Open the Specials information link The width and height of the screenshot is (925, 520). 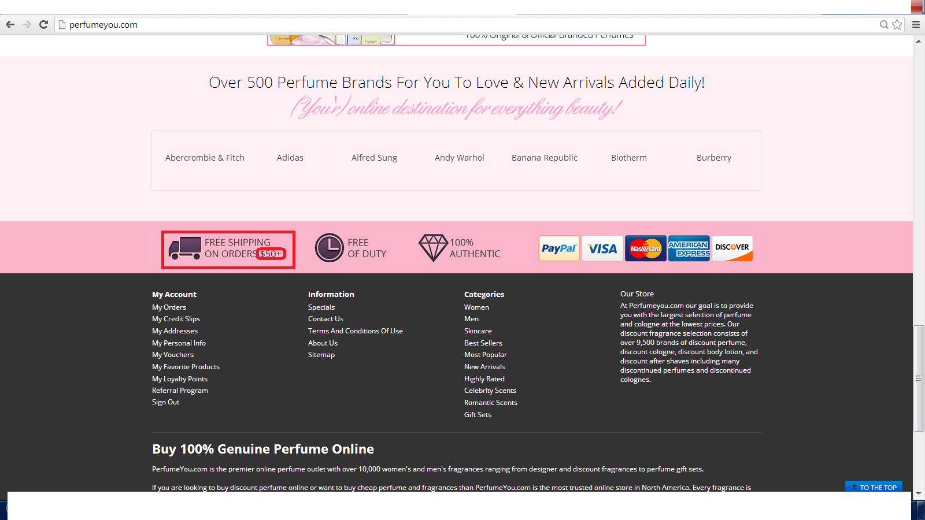(x=321, y=307)
